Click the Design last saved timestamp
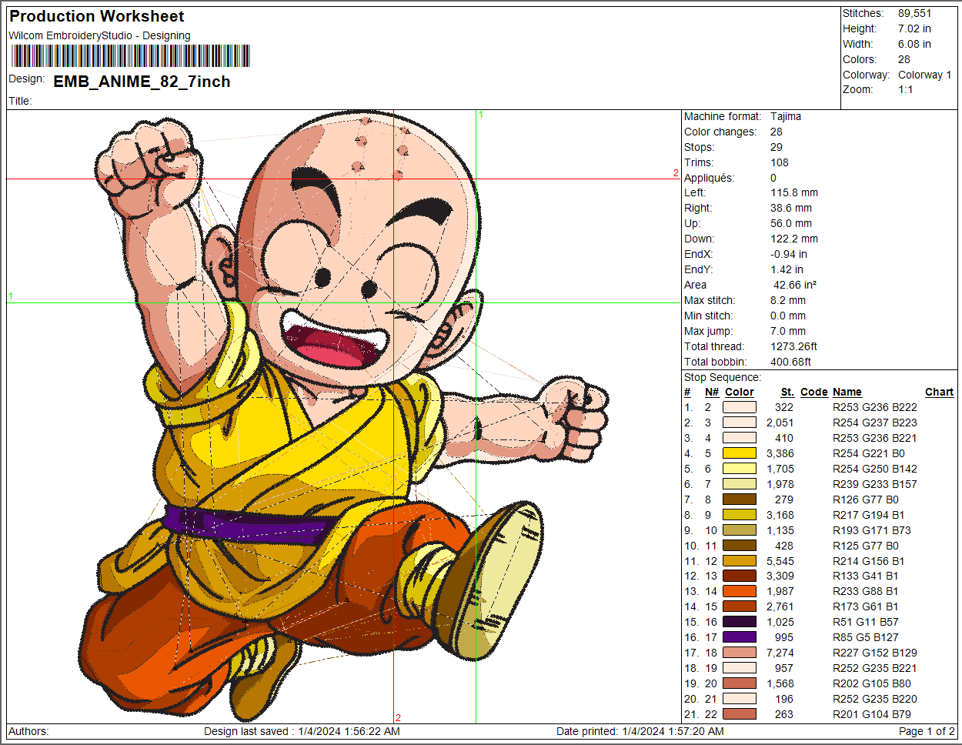Viewport: 962px width, 745px height. pos(302,731)
